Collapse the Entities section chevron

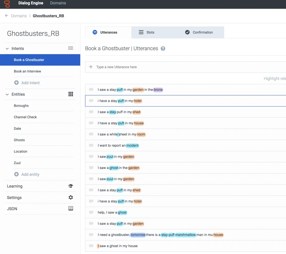(x=7, y=94)
